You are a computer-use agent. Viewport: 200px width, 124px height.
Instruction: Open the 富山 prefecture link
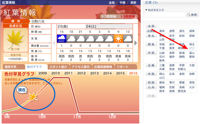[192, 53]
